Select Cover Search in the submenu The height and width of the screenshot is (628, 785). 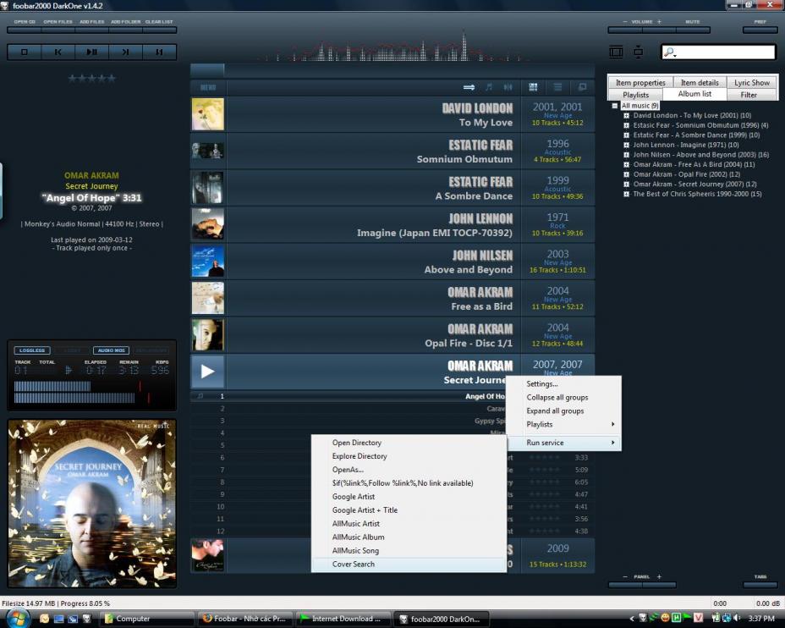coord(409,564)
